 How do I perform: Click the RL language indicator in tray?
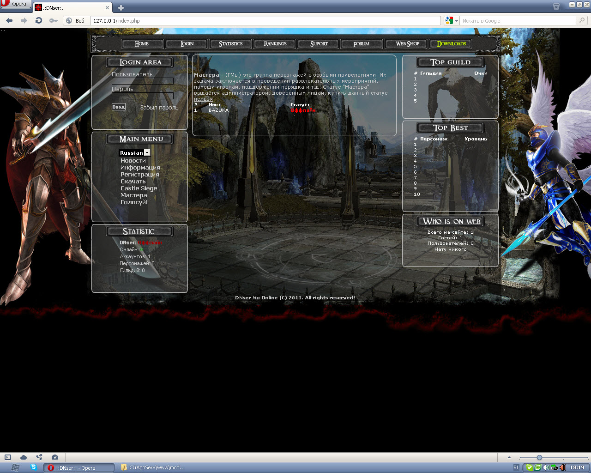pyautogui.click(x=516, y=467)
